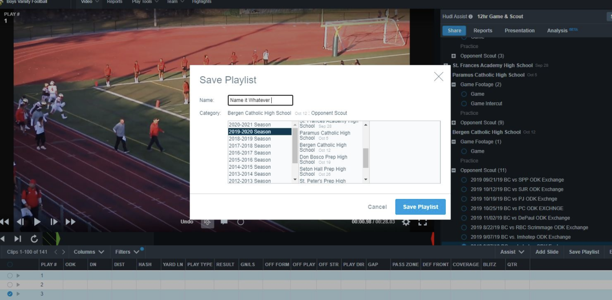Step back one frame in video
The height and width of the screenshot is (300, 612).
20,222
